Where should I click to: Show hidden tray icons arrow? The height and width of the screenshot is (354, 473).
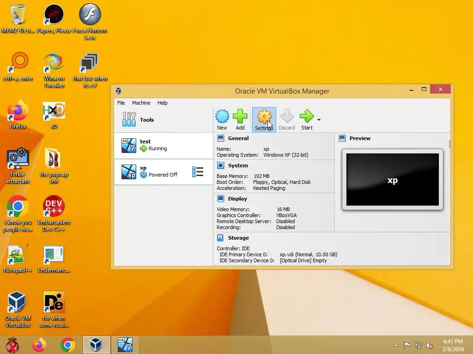tap(396, 345)
